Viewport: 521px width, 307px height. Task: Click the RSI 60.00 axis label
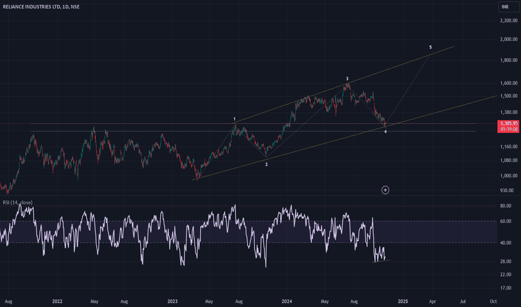[x=505, y=221]
